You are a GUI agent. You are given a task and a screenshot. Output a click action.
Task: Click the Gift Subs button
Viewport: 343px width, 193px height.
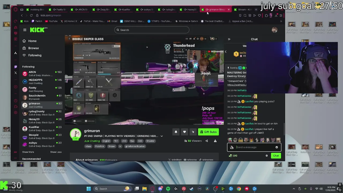pyautogui.click(x=208, y=132)
